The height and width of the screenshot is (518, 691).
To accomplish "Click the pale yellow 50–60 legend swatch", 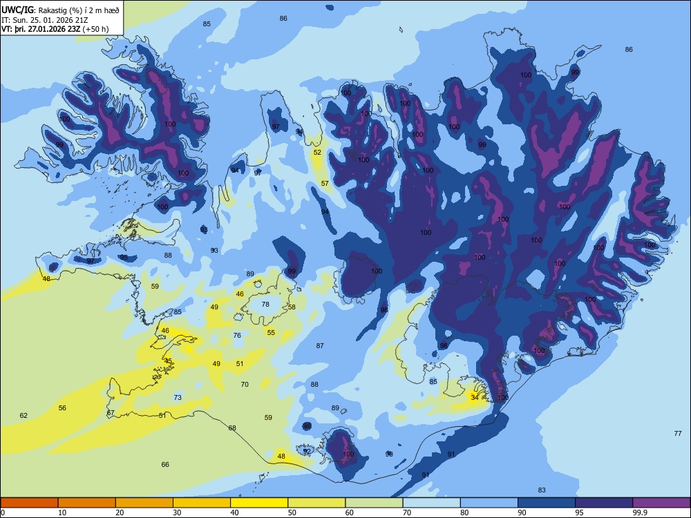I will tap(316, 503).
